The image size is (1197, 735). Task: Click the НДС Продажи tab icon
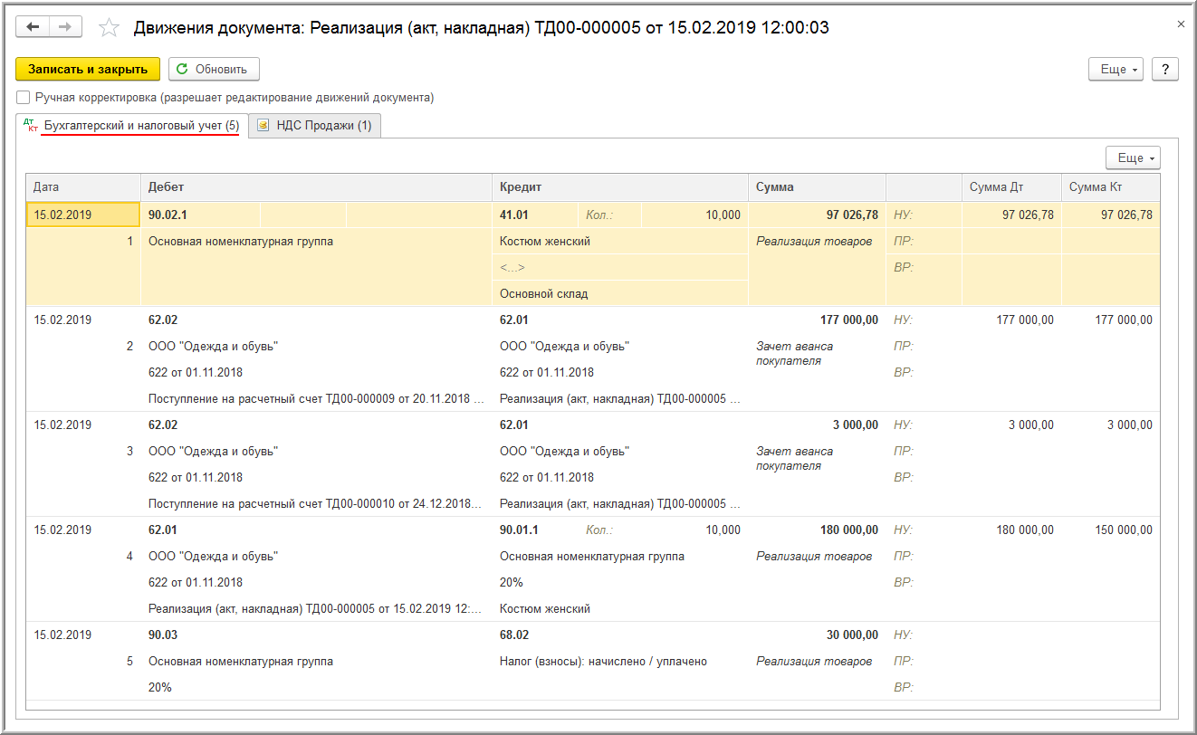[x=262, y=126]
